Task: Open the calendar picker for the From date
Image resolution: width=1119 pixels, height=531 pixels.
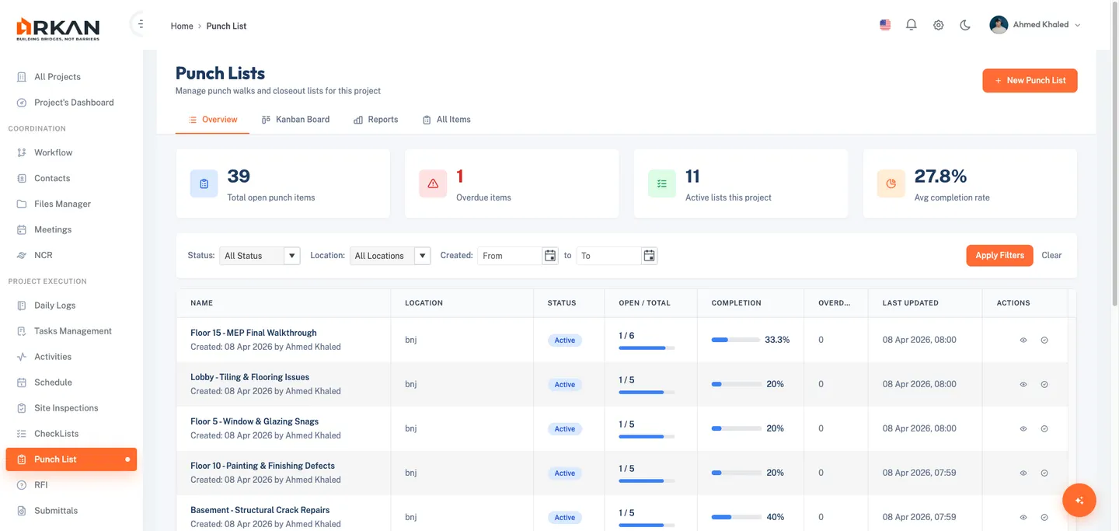Action: pyautogui.click(x=550, y=256)
